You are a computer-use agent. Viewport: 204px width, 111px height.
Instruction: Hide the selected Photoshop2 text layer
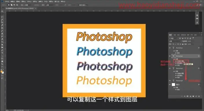click(170, 56)
